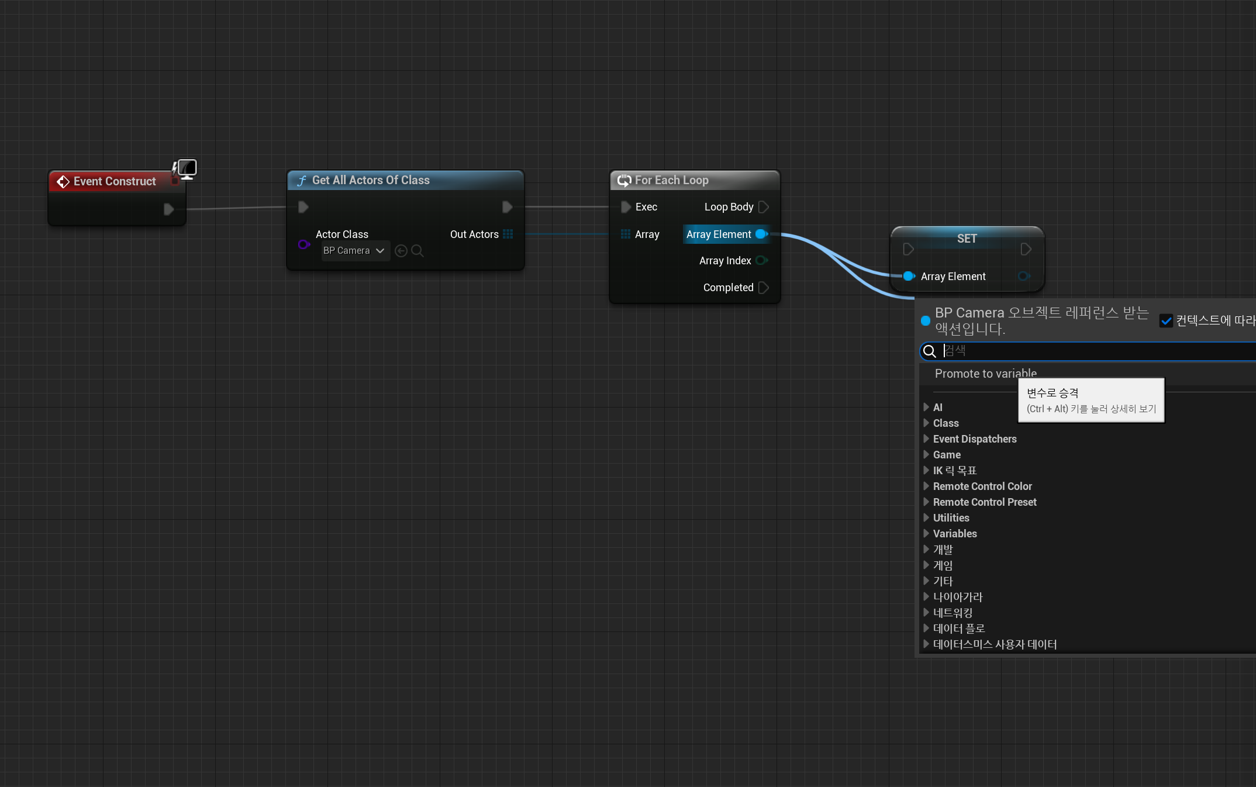Image resolution: width=1256 pixels, height=787 pixels.
Task: Click the For Each Loop node title
Action: (671, 180)
